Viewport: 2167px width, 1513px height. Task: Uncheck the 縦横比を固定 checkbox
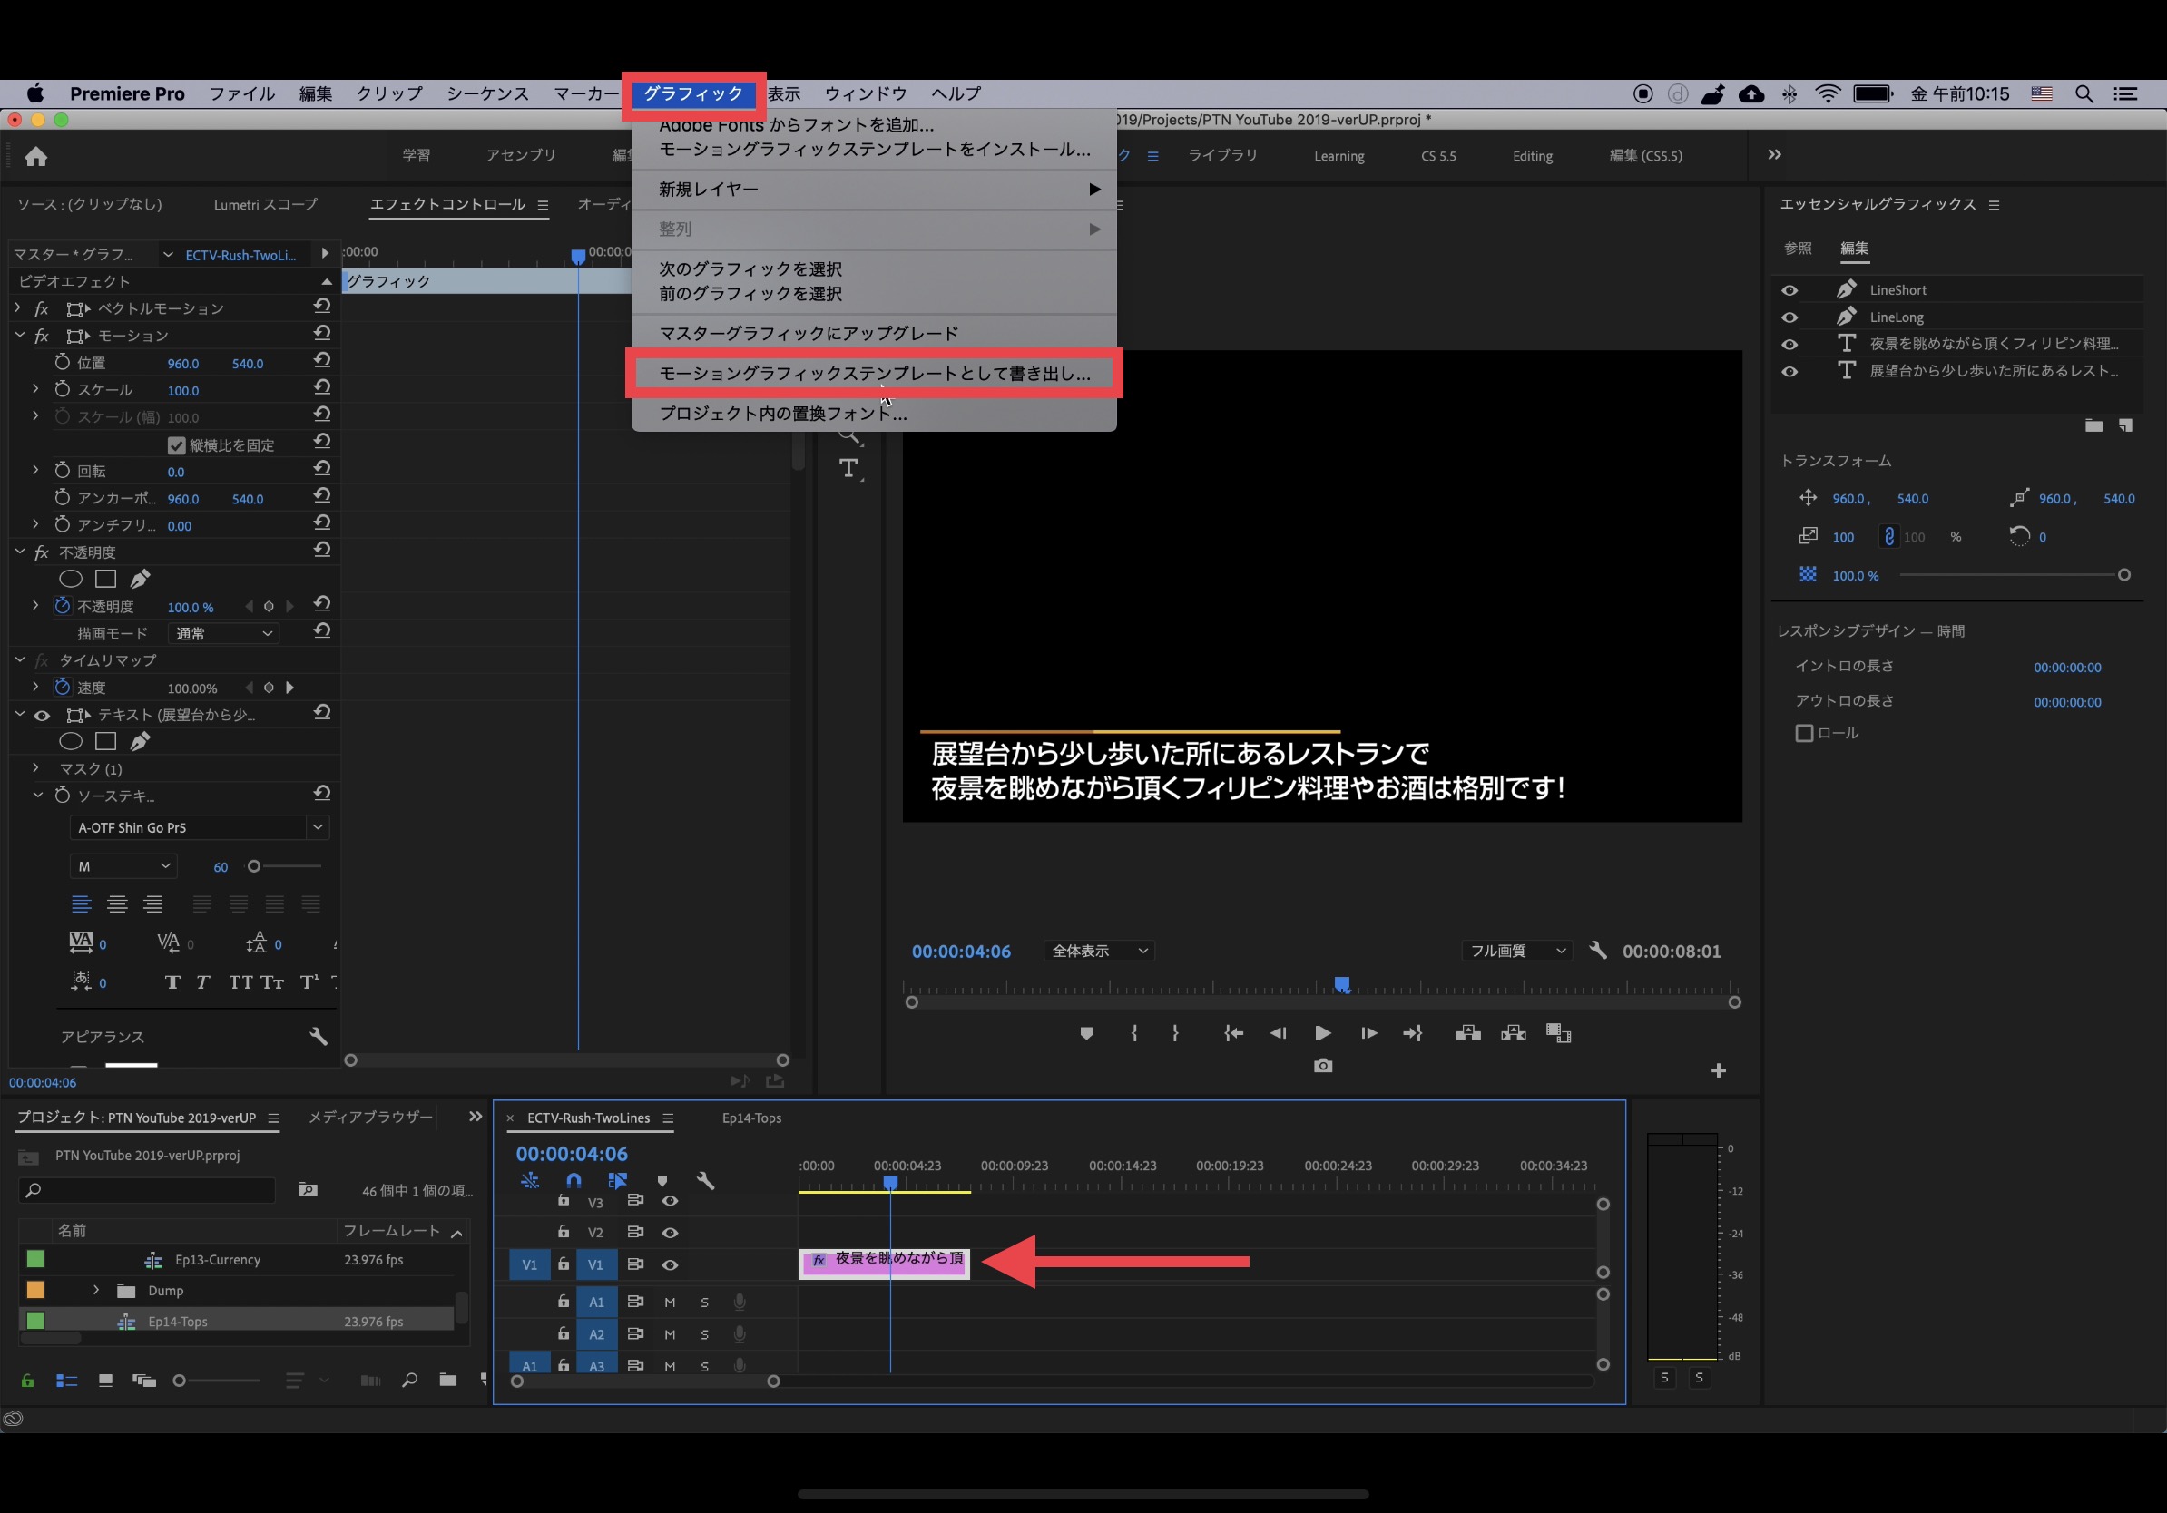point(176,445)
